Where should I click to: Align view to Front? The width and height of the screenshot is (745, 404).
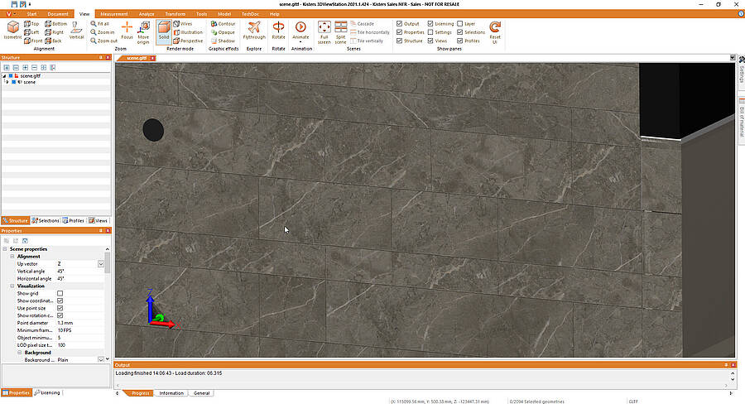(33, 41)
